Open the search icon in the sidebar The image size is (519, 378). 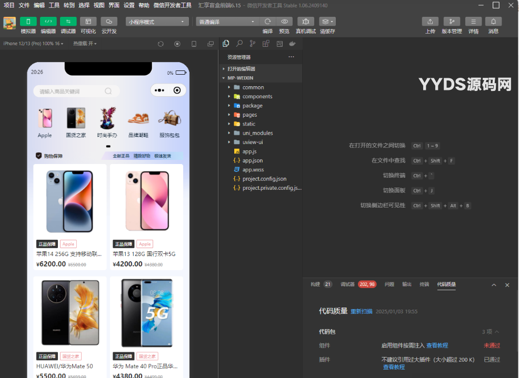click(238, 43)
